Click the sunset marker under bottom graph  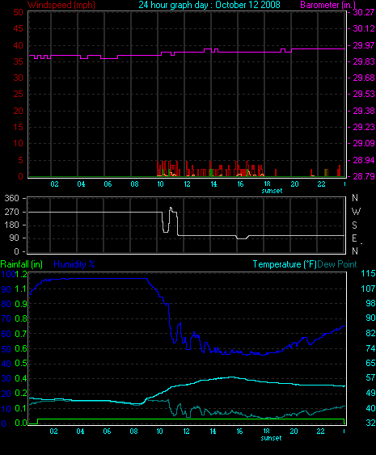tap(271, 438)
